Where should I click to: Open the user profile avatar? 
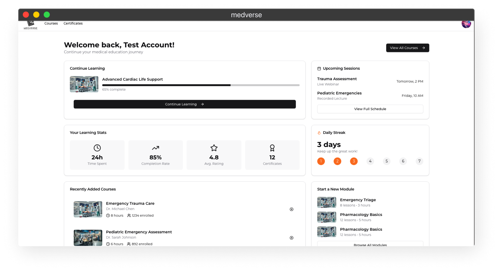tap(466, 24)
